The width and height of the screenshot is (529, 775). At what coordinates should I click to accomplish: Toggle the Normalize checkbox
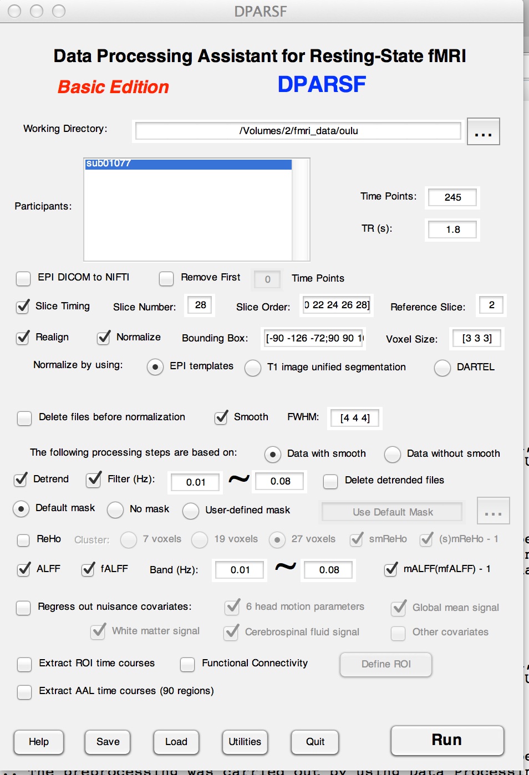[104, 337]
